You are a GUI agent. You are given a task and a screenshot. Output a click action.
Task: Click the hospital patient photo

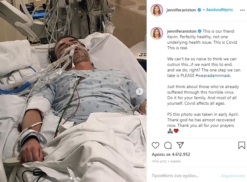73,91
